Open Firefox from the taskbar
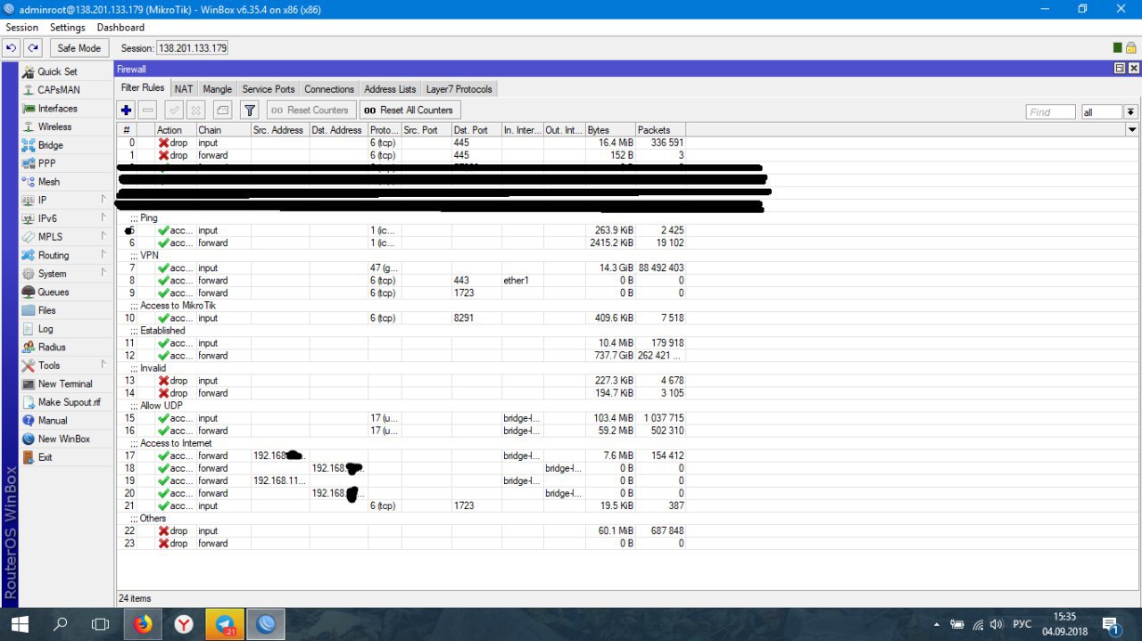The height and width of the screenshot is (641, 1142). (x=143, y=625)
